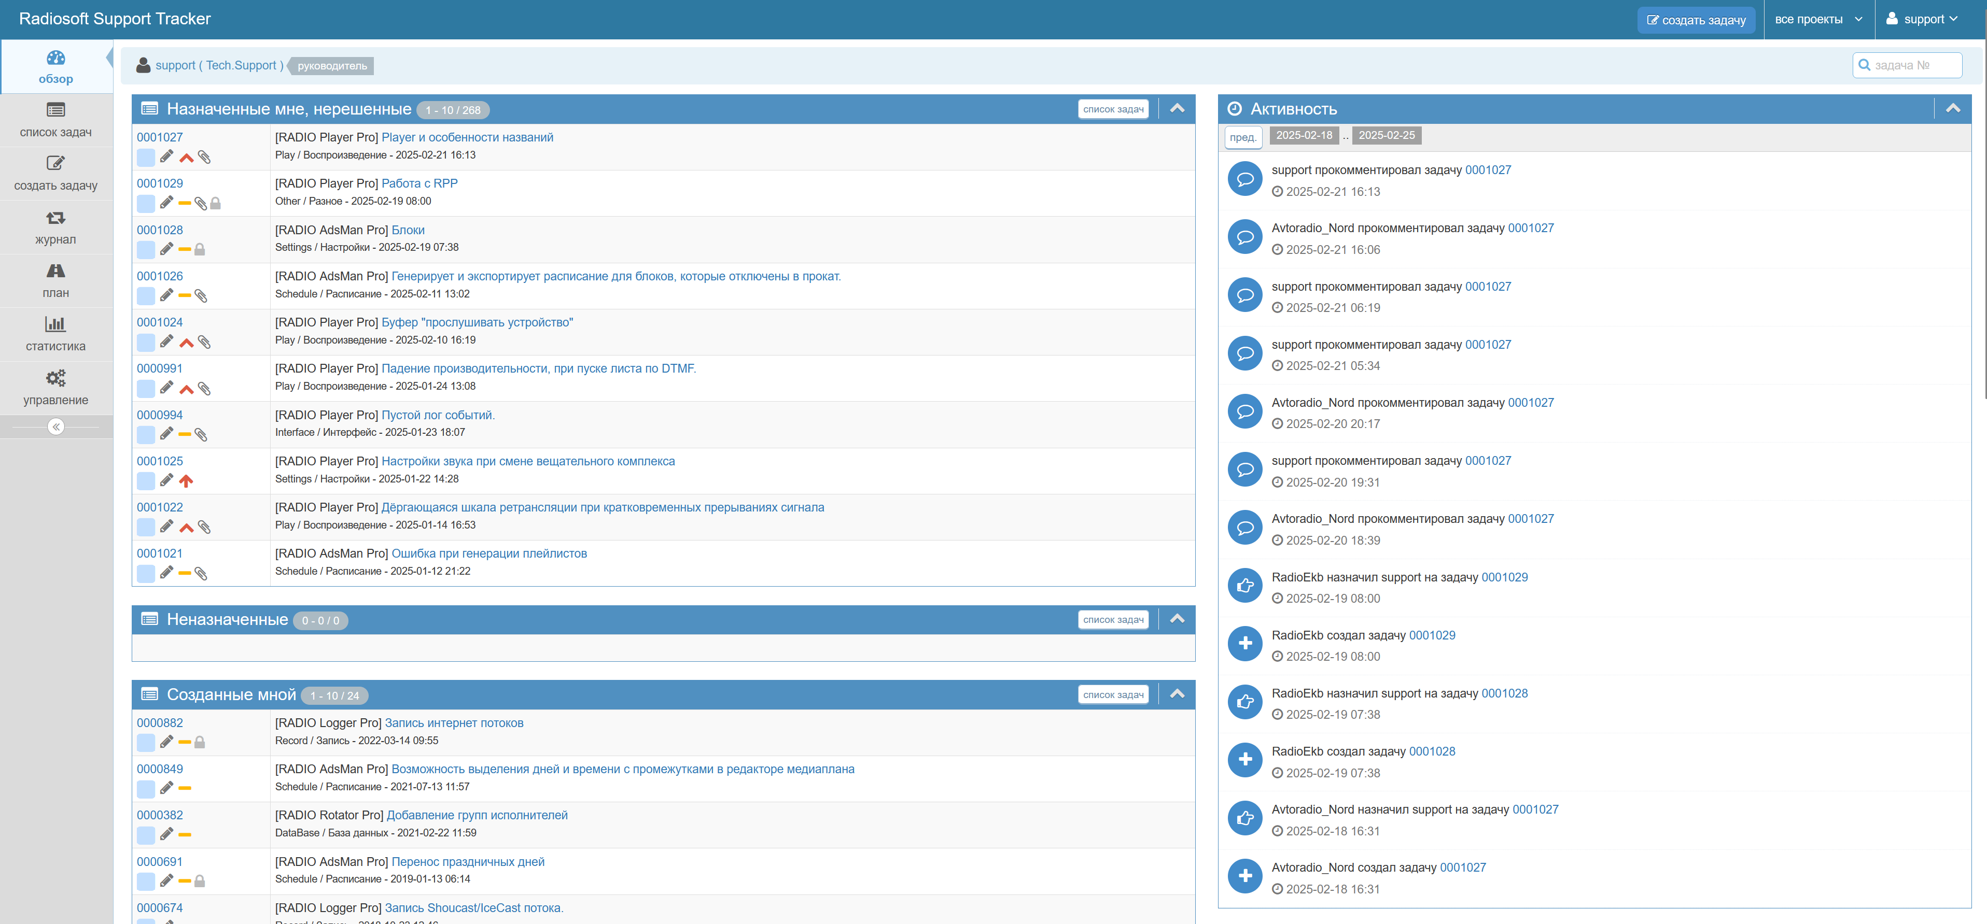
Task: Click список задач button in Неназначенные panel
Action: pos(1113,620)
